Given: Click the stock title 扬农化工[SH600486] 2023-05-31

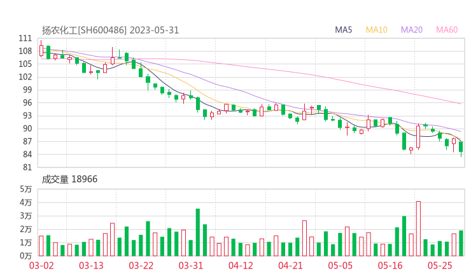Looking at the screenshot, I should (x=110, y=31).
